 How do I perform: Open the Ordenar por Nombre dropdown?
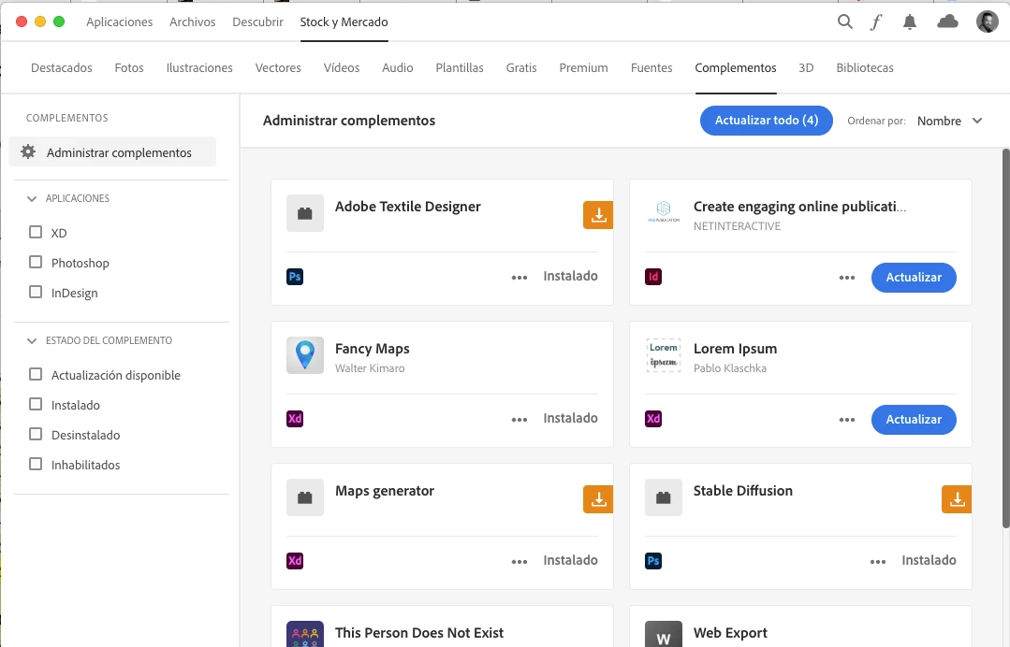pyautogui.click(x=949, y=121)
